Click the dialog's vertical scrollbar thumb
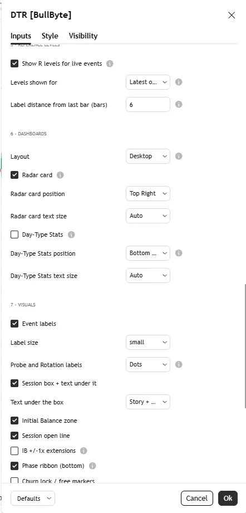Screen dimensions: 246x513 (x=245, y=346)
